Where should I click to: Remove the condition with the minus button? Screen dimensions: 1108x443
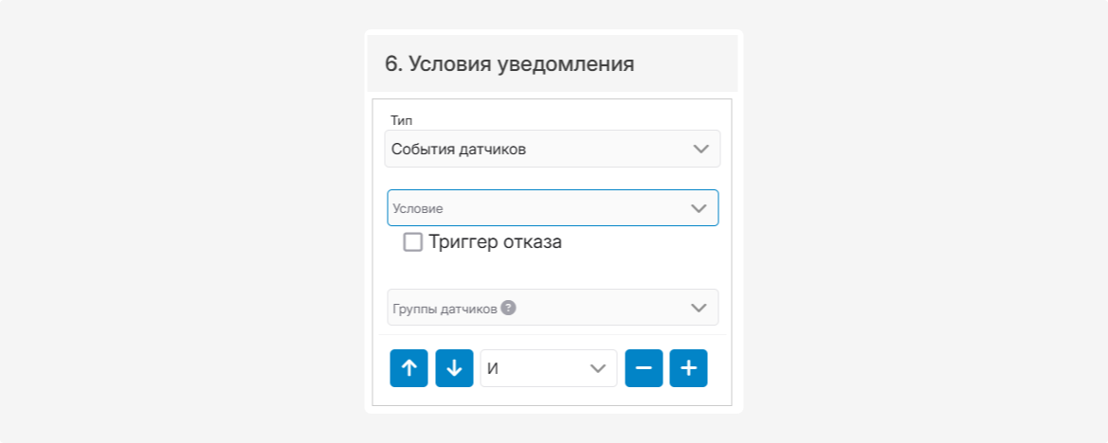point(644,368)
